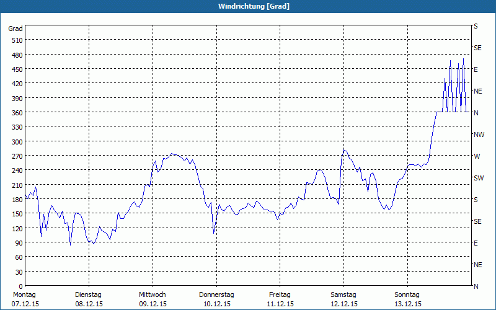Select the Montag 07.12.15 date label
Image resolution: width=496 pixels, height=310 pixels.
24,299
